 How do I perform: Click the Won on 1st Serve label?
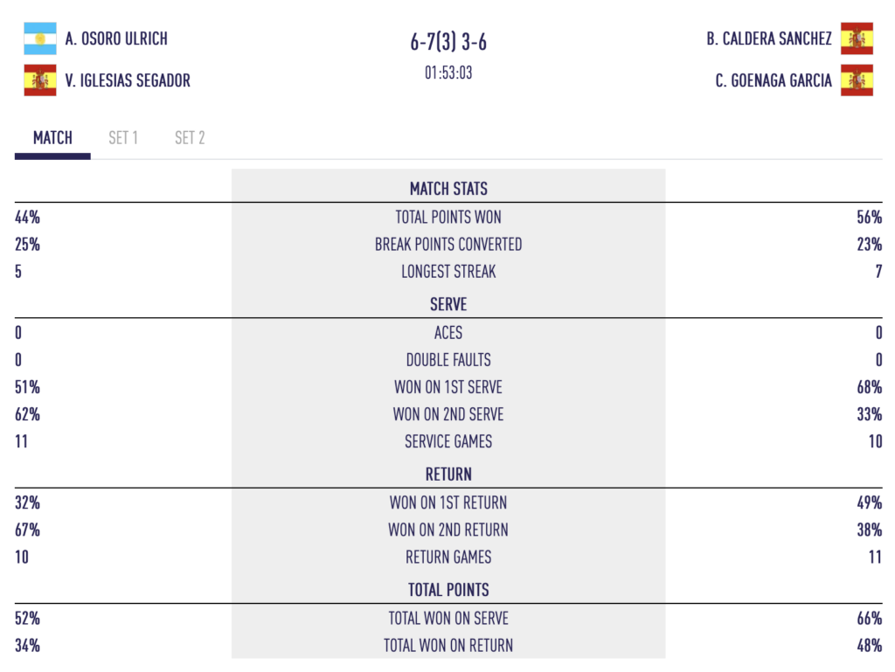pyautogui.click(x=448, y=387)
